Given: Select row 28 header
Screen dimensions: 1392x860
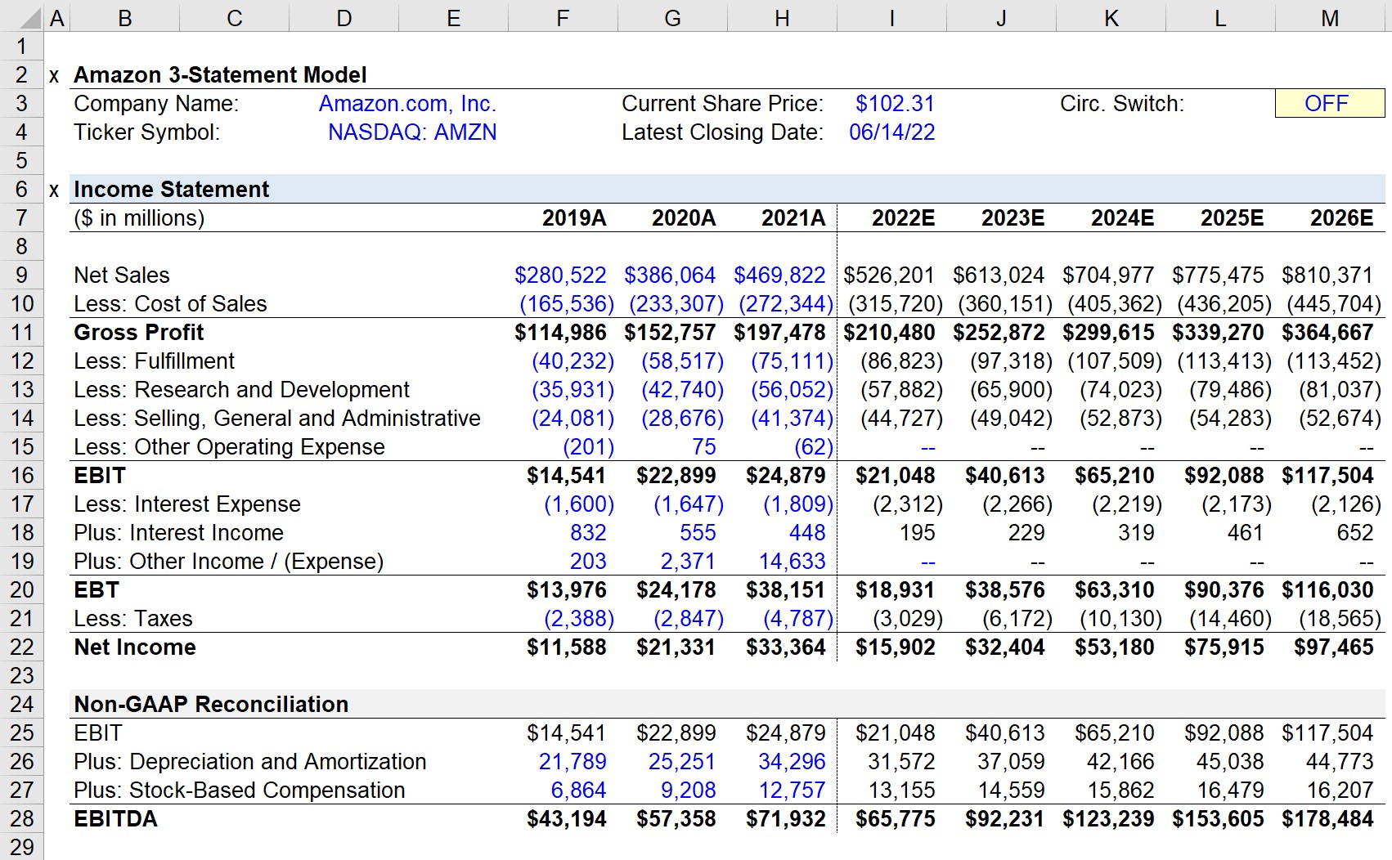Looking at the screenshot, I should 22,819.
